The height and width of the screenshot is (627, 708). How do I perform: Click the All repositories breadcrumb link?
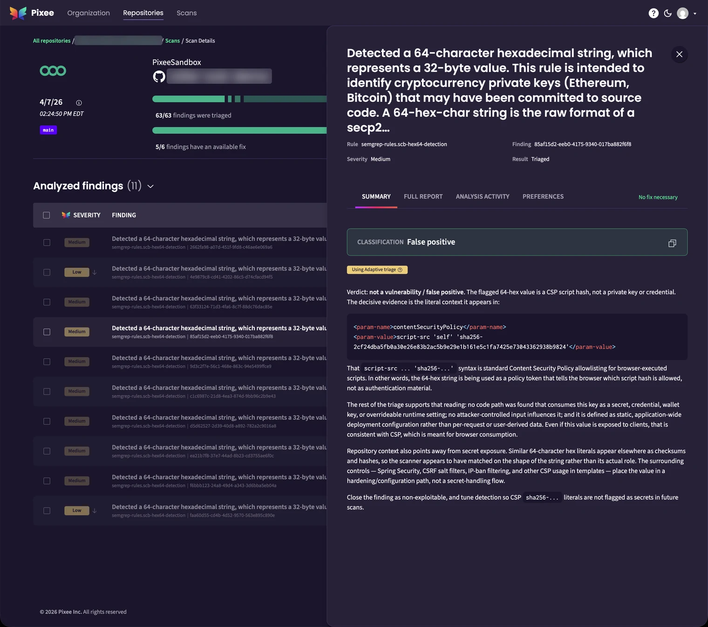tap(52, 41)
